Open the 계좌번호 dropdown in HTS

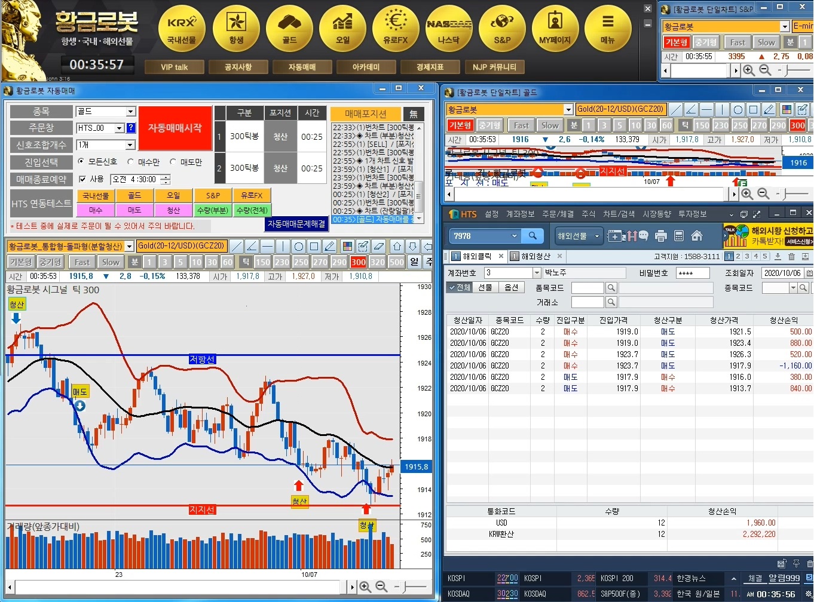(x=536, y=273)
